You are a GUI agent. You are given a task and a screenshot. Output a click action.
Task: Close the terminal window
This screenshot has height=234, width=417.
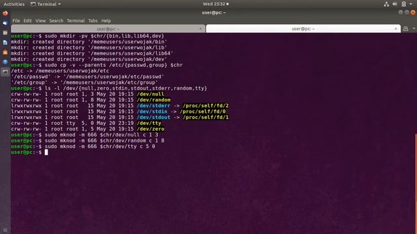pos(412,12)
